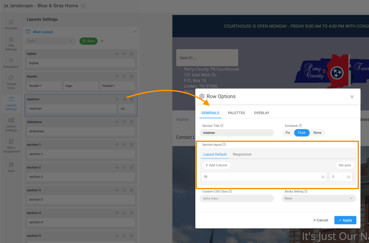369x243 pixels.
Task: Show the Section layout help icon
Action: click(x=224, y=145)
